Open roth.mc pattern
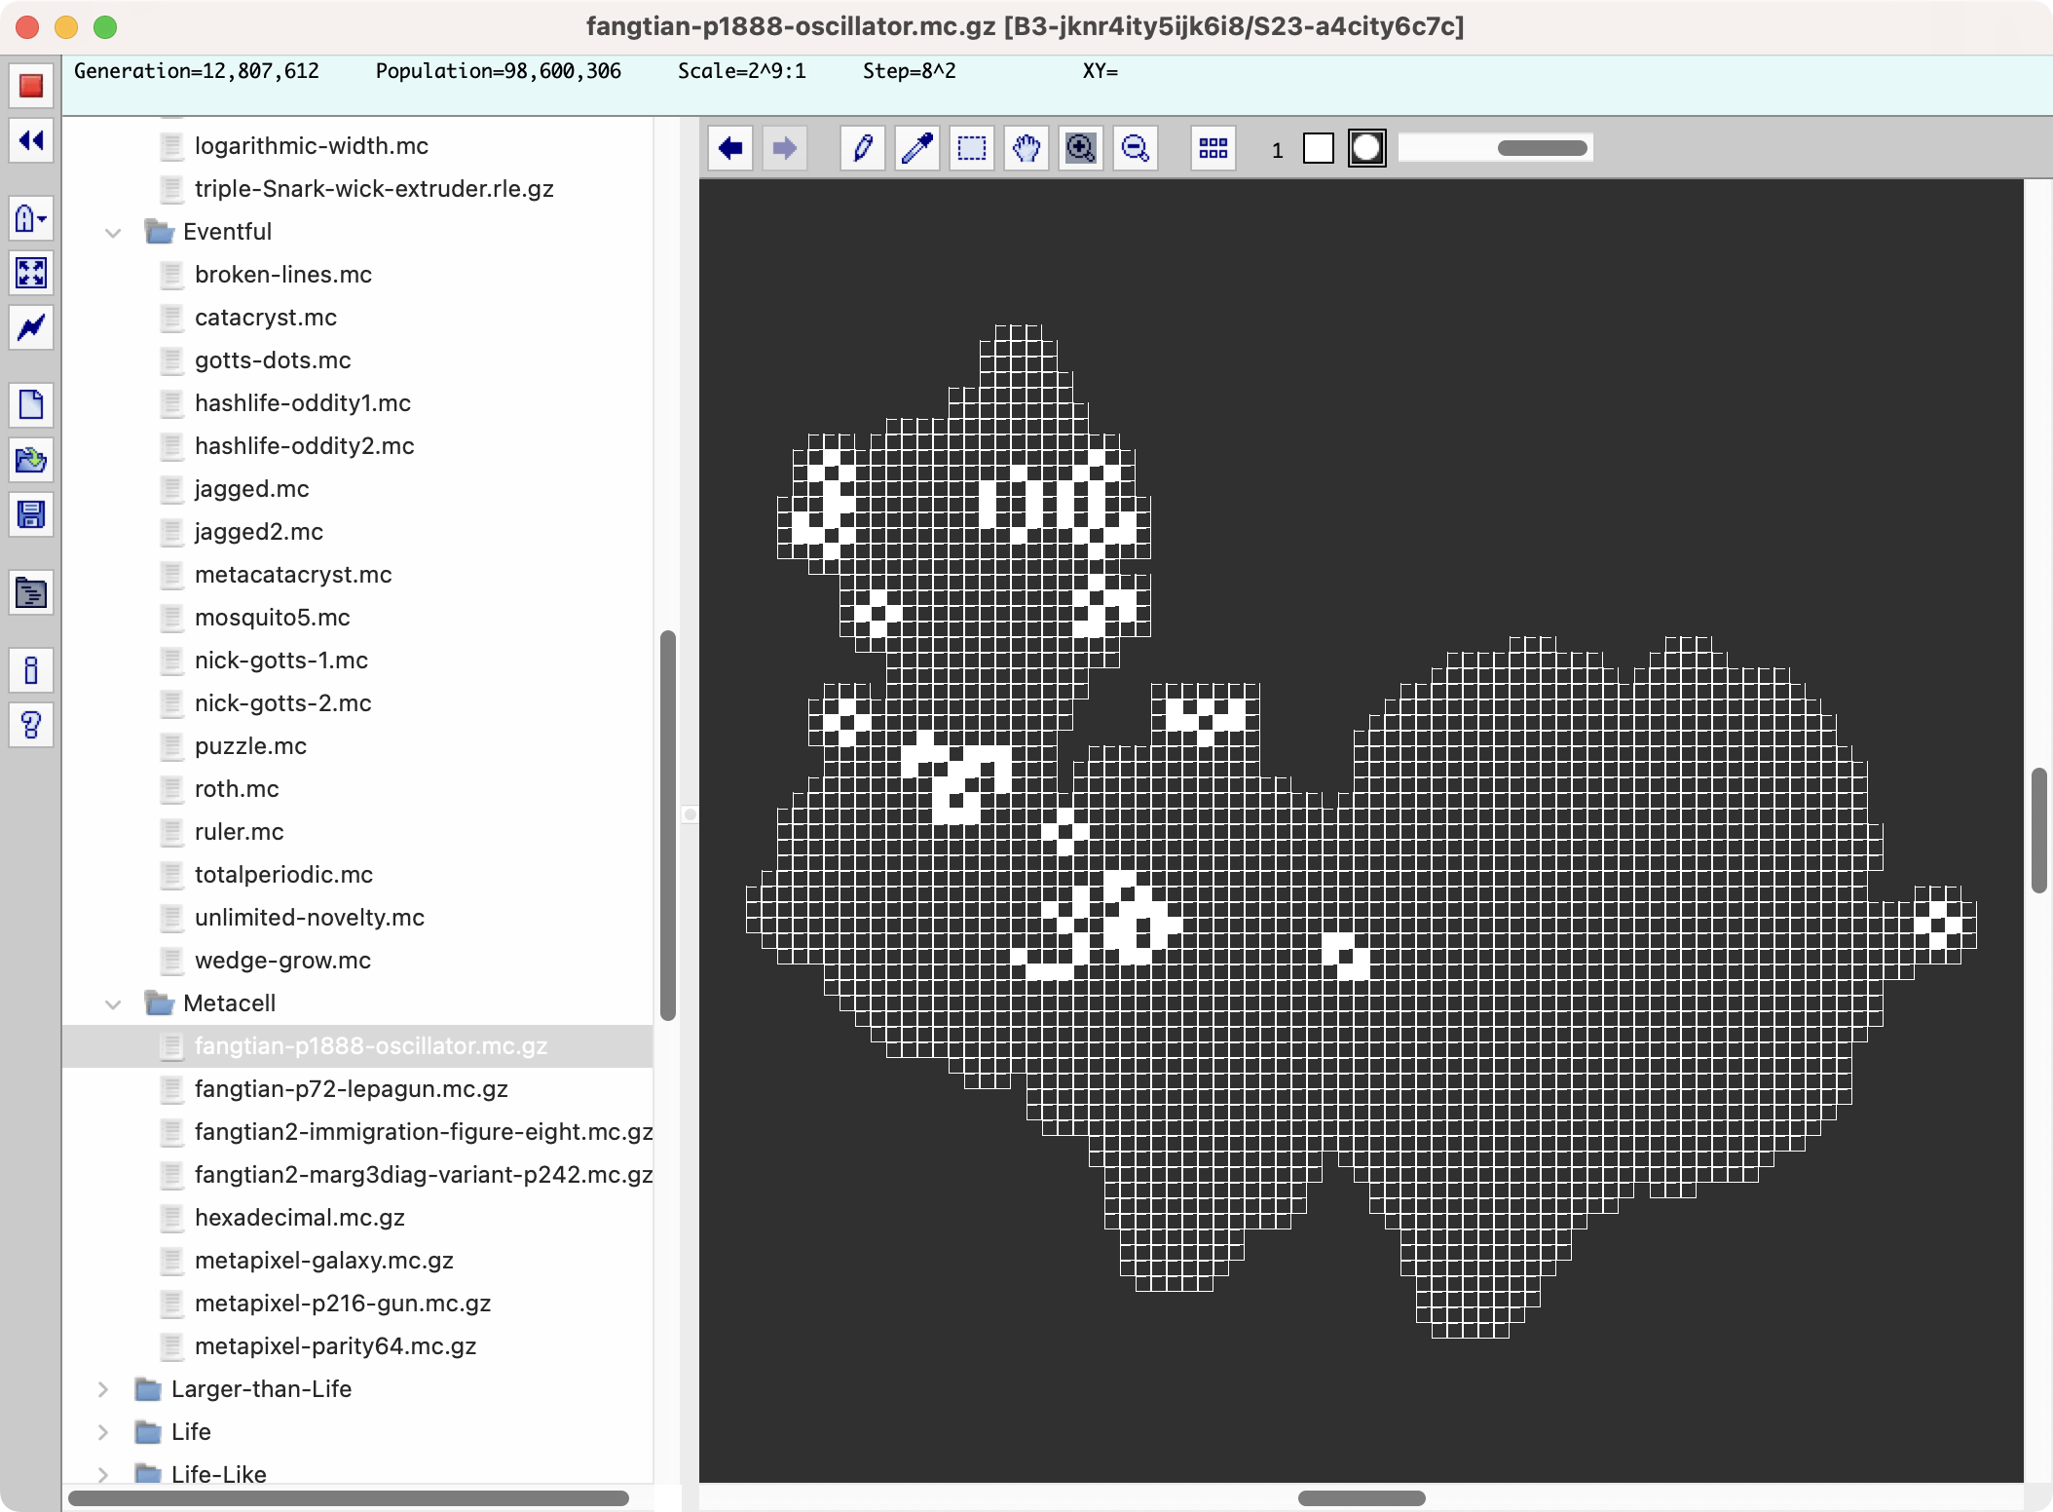This screenshot has width=2053, height=1512. point(237,789)
